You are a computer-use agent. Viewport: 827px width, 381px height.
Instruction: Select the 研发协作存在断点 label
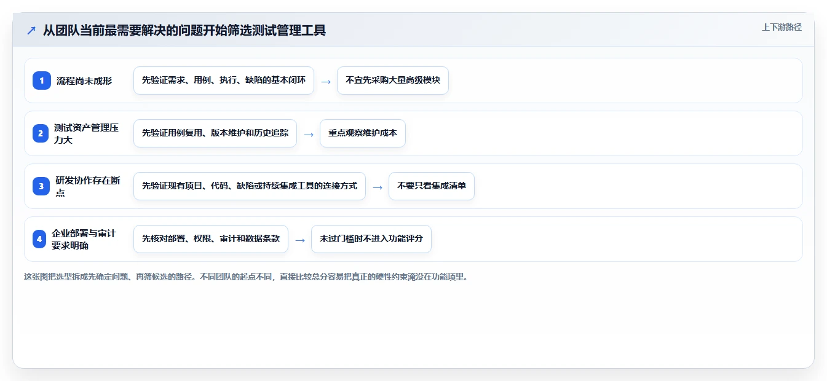coord(87,186)
